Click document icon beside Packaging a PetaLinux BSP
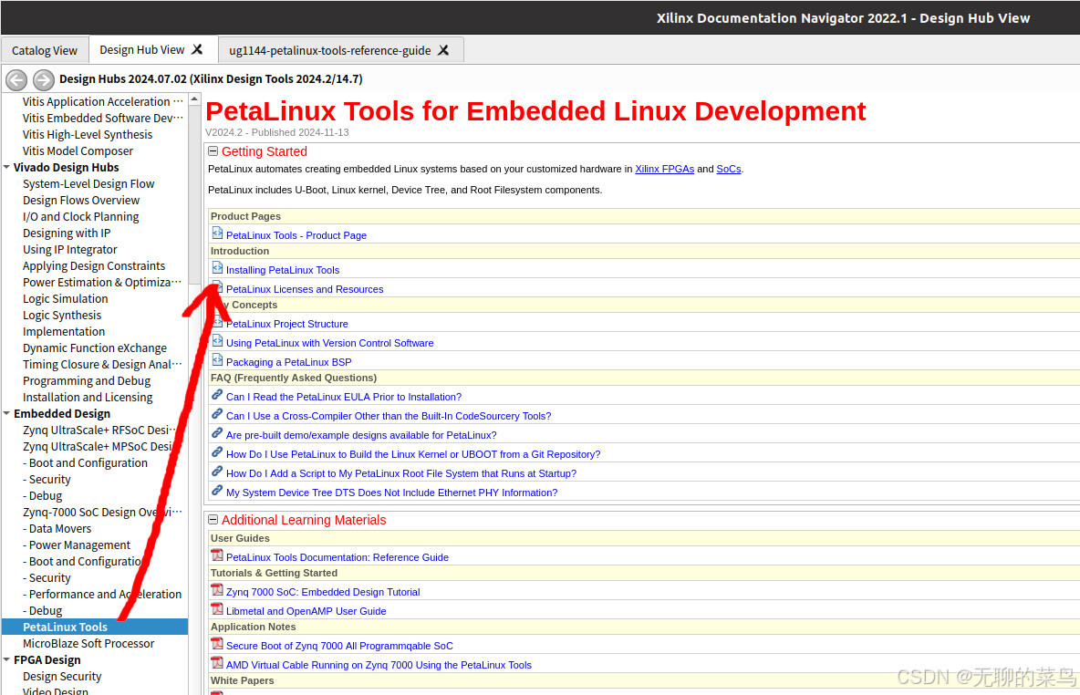This screenshot has width=1080, height=695. [217, 360]
